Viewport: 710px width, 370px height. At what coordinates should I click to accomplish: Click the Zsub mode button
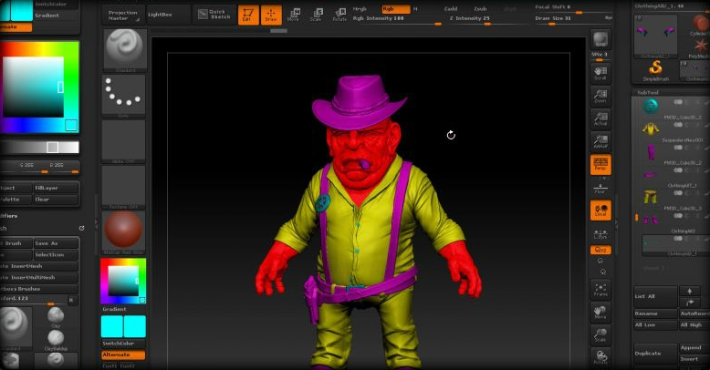coord(480,9)
